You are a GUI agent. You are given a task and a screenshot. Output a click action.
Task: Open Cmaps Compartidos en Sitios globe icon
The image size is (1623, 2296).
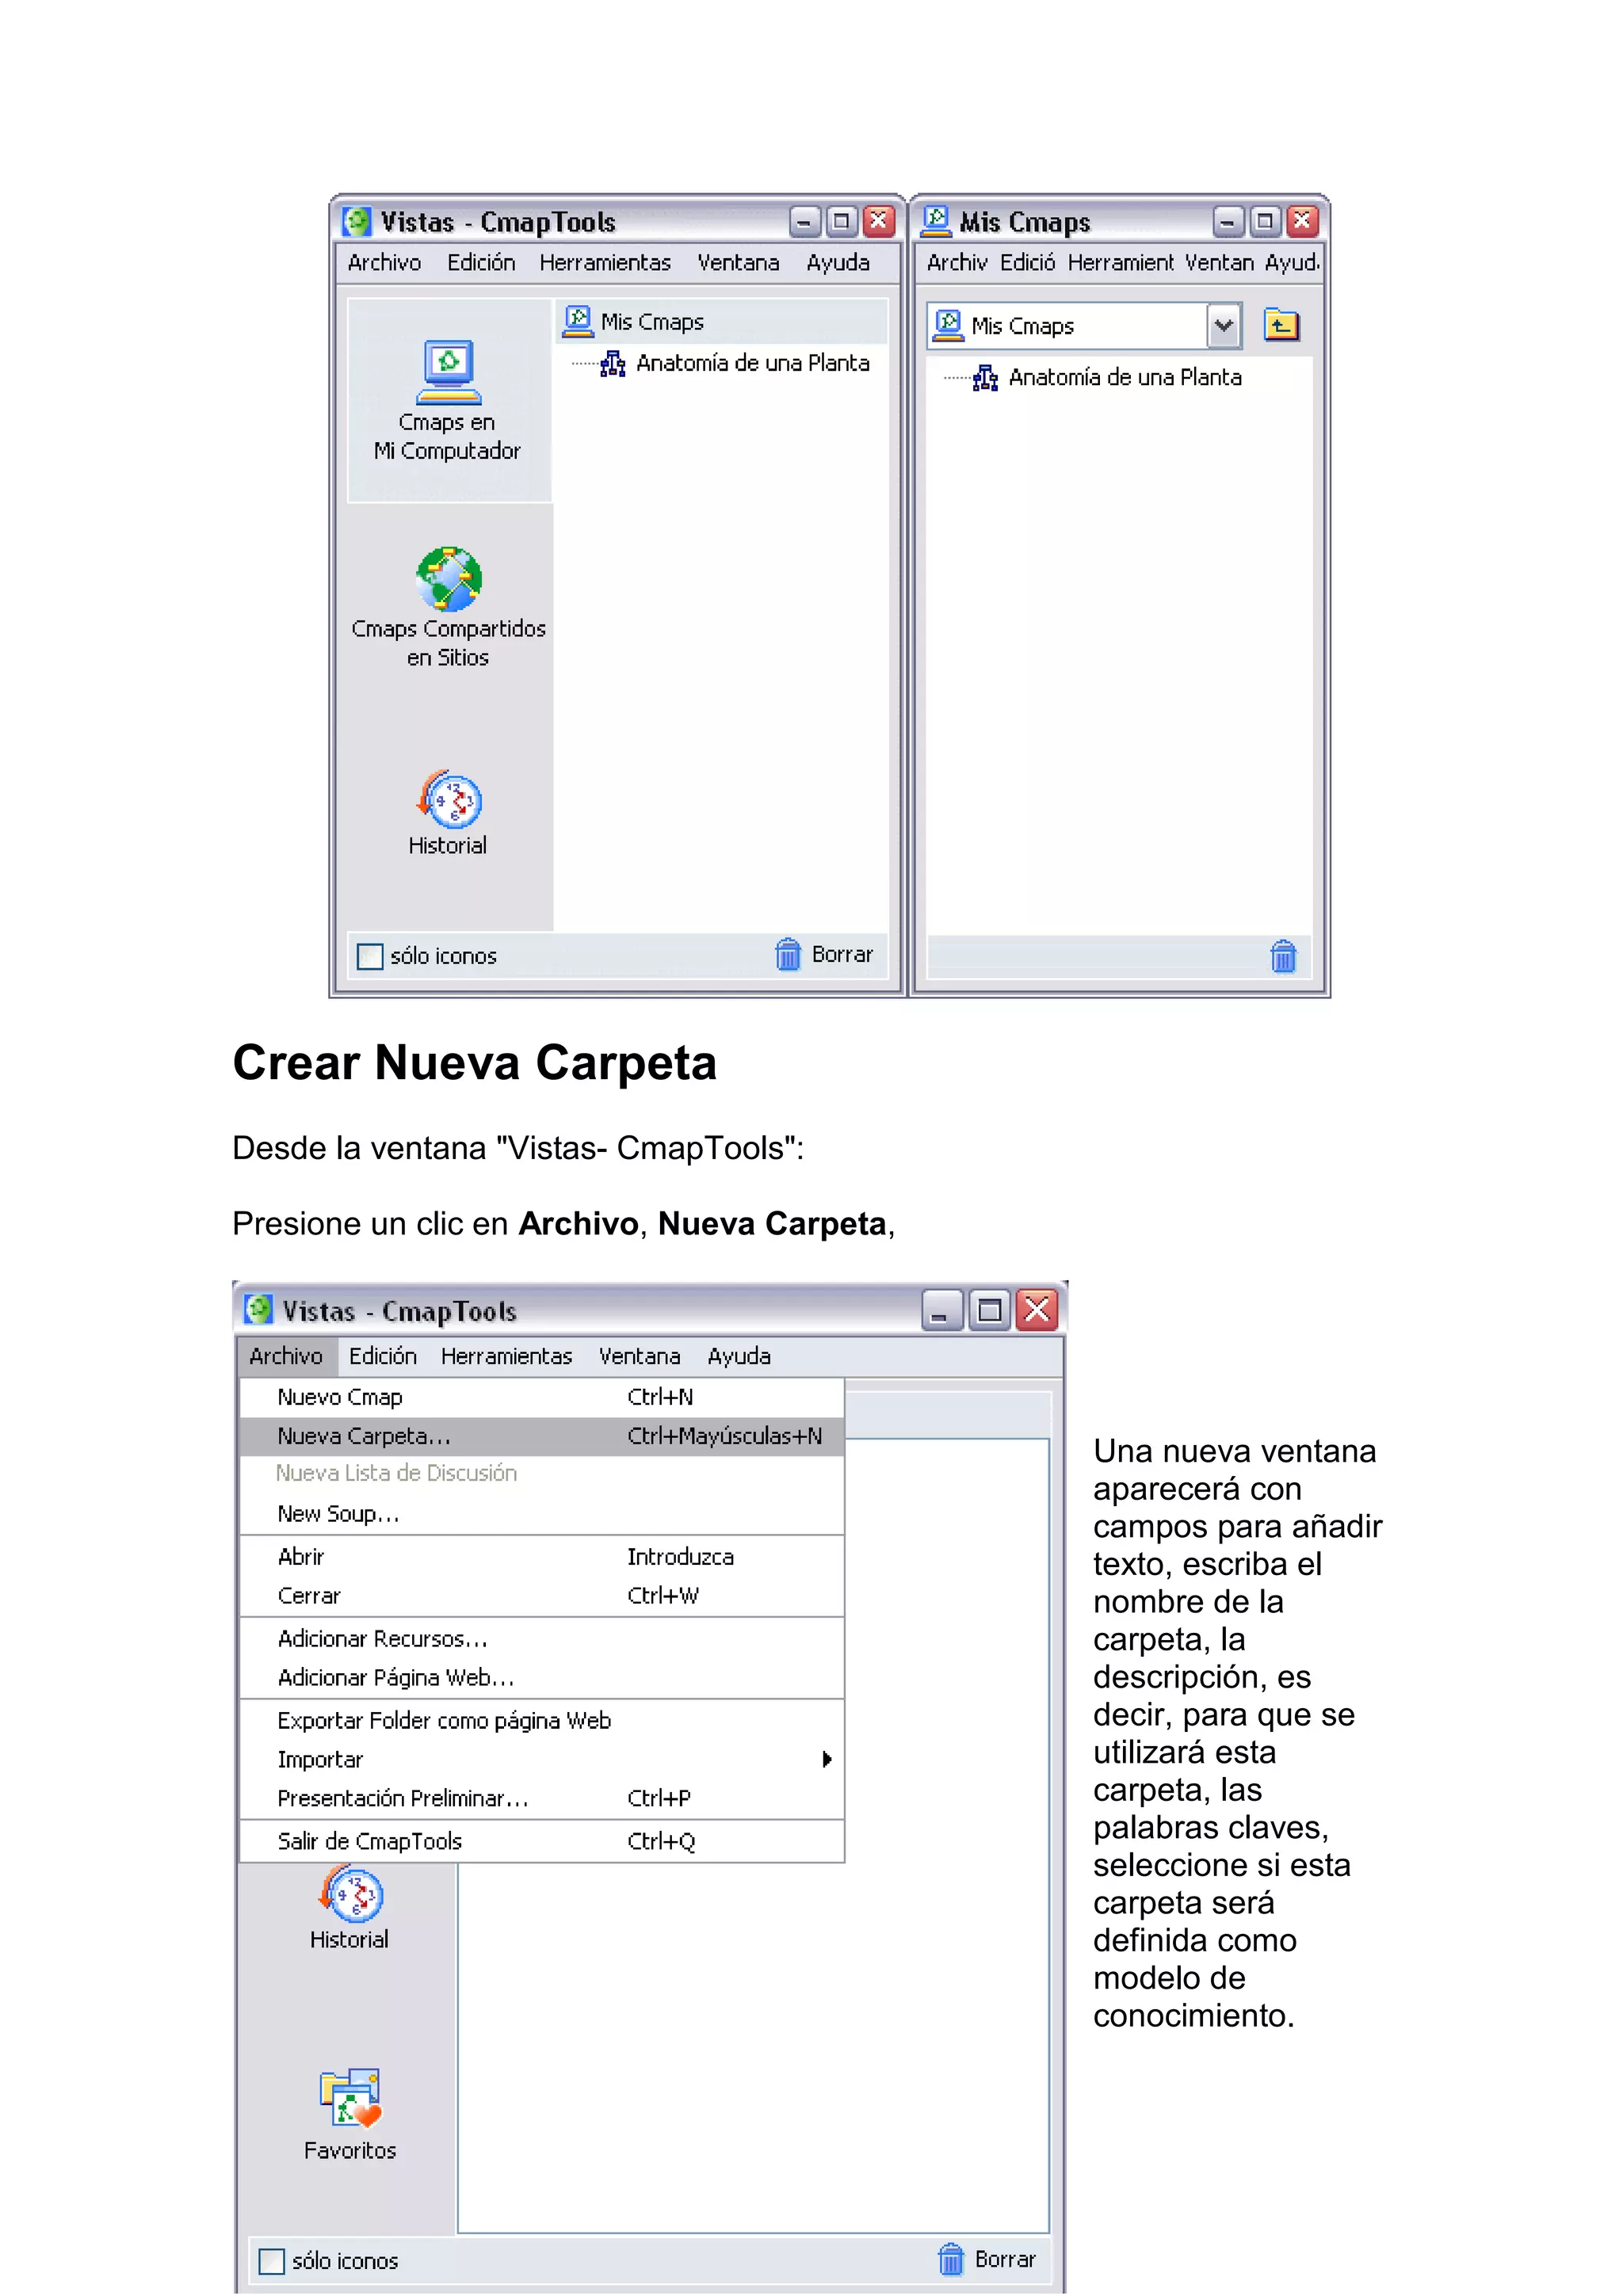pyautogui.click(x=449, y=578)
